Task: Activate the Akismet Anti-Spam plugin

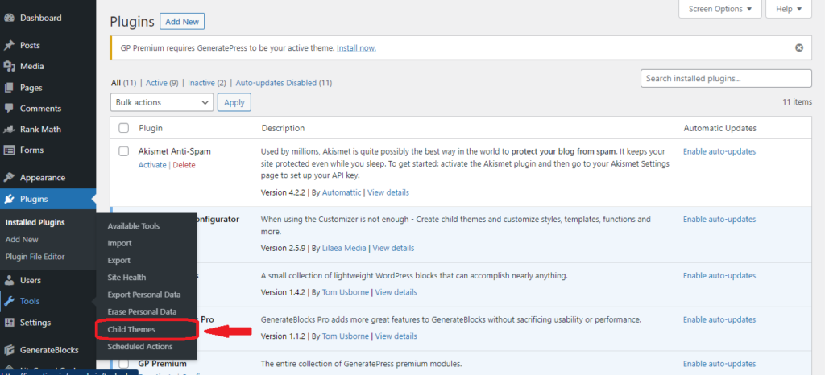Action: pyautogui.click(x=152, y=165)
